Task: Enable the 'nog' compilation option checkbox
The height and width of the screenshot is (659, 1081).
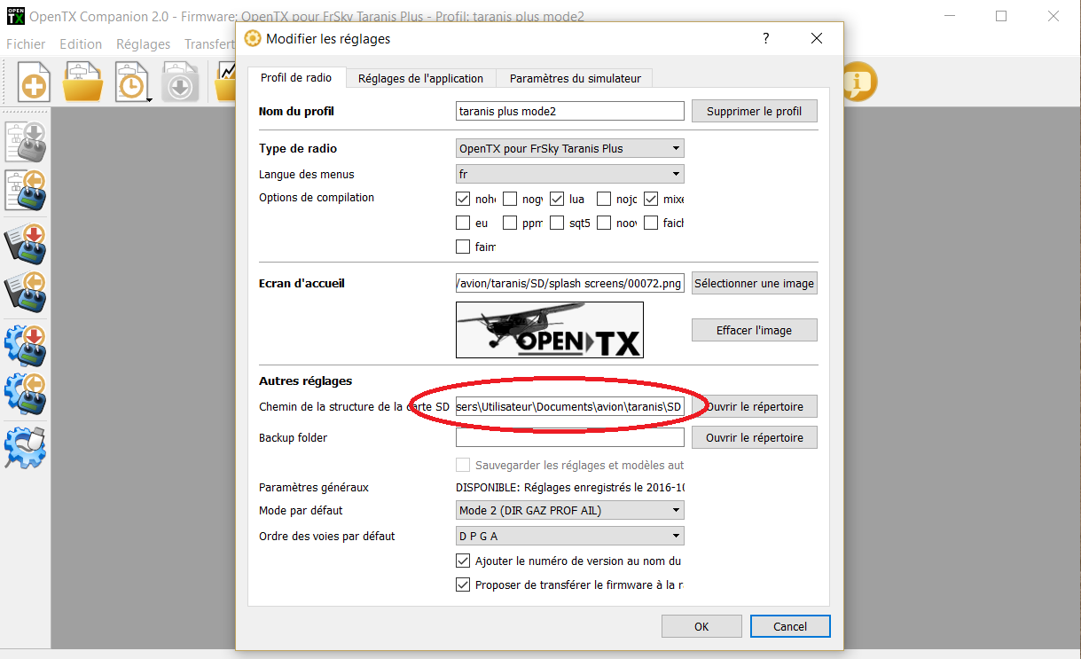Action: pyautogui.click(x=510, y=199)
